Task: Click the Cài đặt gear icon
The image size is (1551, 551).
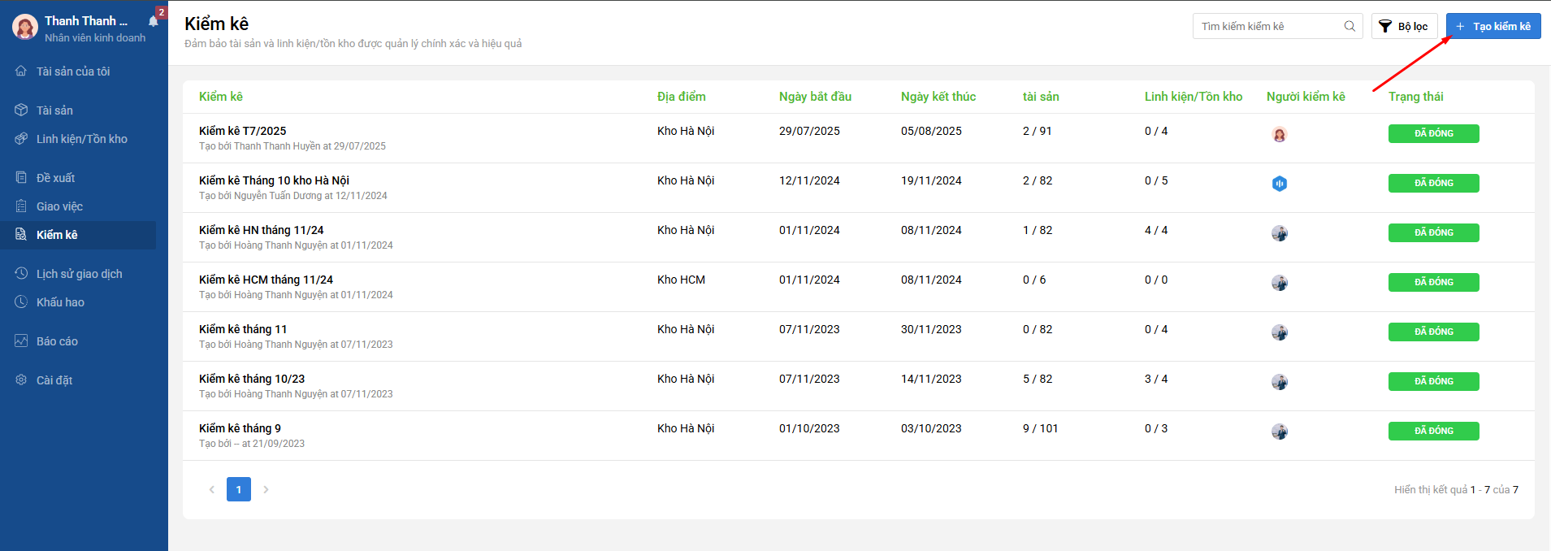Action: [21, 380]
